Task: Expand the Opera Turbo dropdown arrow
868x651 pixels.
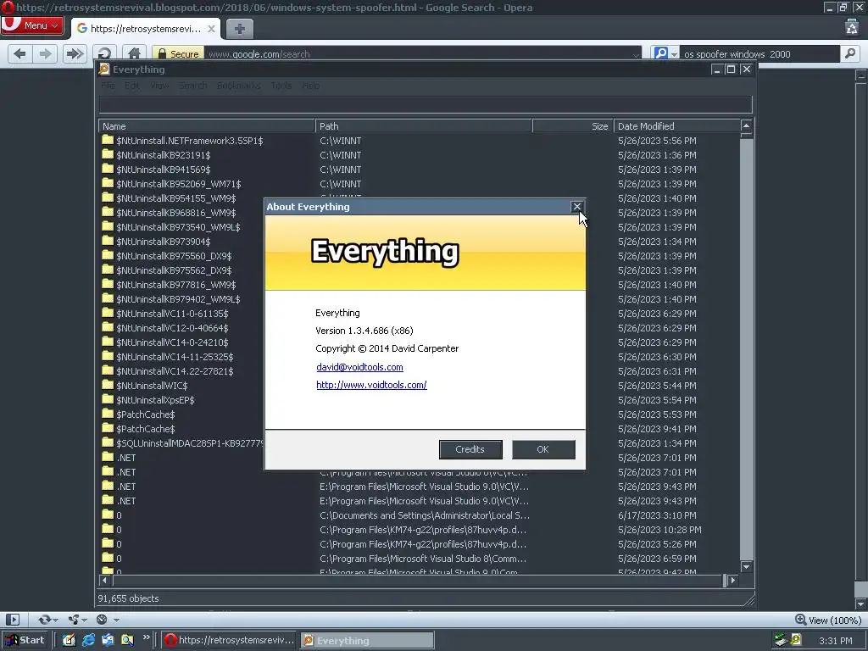Action: coord(116,620)
